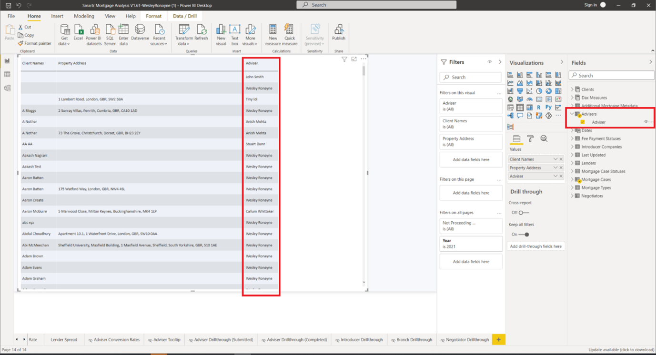Click Add drill-through fields here well
The width and height of the screenshot is (656, 355).
[x=536, y=247]
